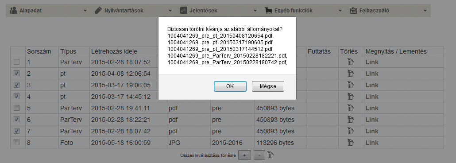Cancel the dialog with Mégse

click(x=268, y=86)
